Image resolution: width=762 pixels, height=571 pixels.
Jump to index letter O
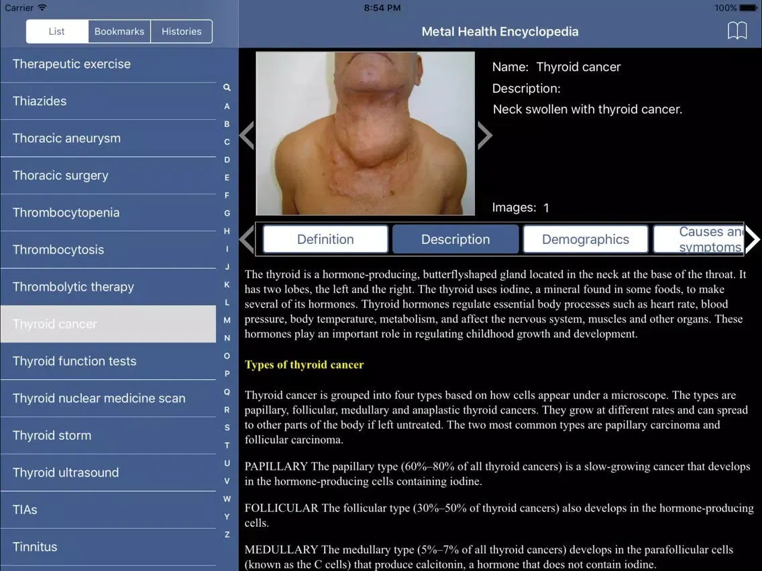click(227, 356)
